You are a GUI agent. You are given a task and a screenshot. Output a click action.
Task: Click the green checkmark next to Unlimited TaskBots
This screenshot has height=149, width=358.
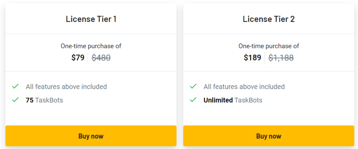193,100
